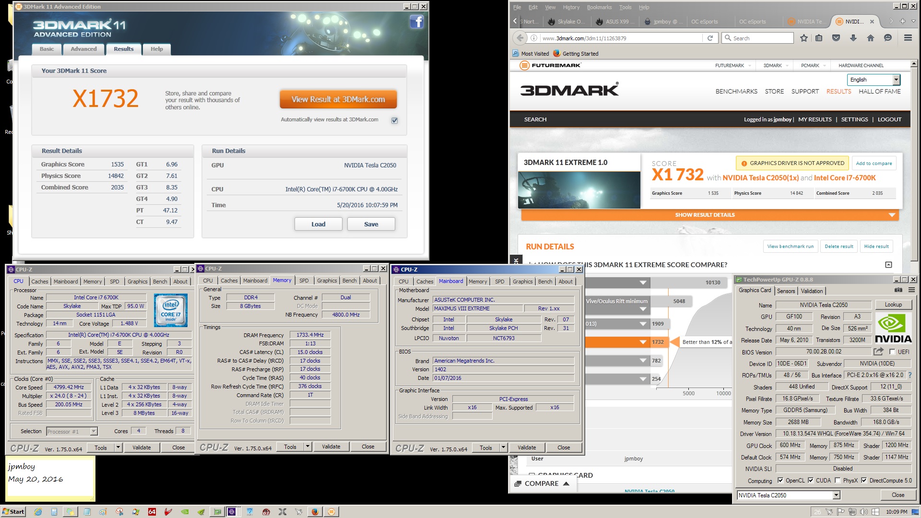The height and width of the screenshot is (518, 921).
Task: Open the Validation tab in GPU-Z
Action: [812, 291]
